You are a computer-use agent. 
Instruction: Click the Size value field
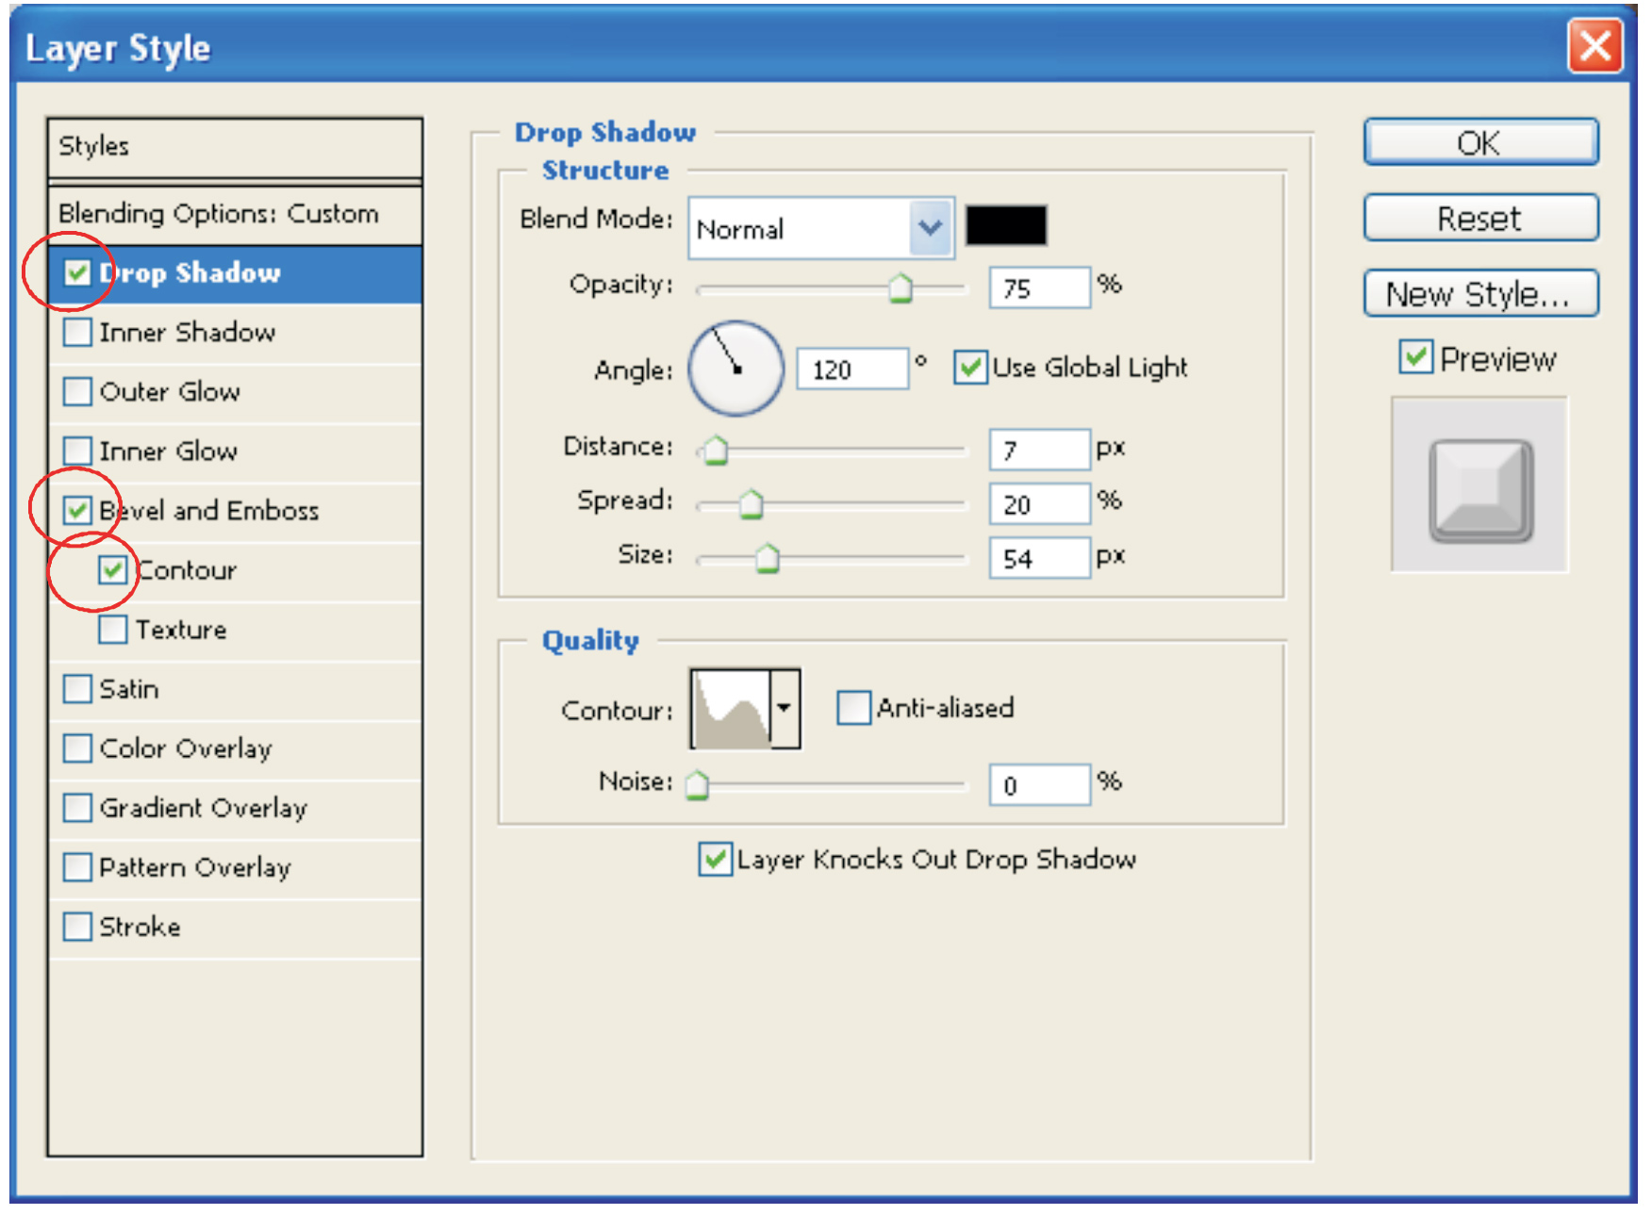[1038, 559]
